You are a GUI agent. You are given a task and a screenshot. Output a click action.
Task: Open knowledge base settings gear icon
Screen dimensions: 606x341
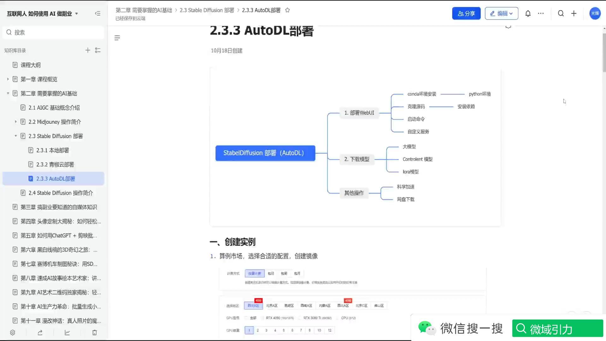[13, 332]
